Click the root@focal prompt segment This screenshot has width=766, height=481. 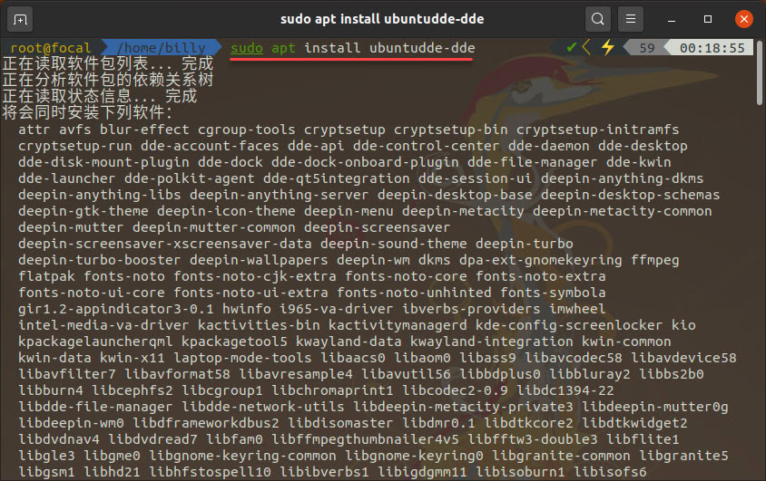[51, 48]
